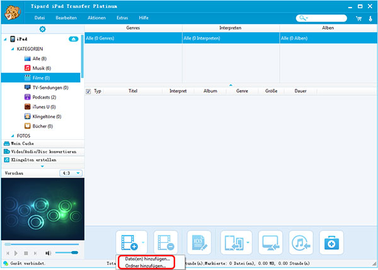Open the Aktionen menu
378x270 pixels.
[x=96, y=18]
